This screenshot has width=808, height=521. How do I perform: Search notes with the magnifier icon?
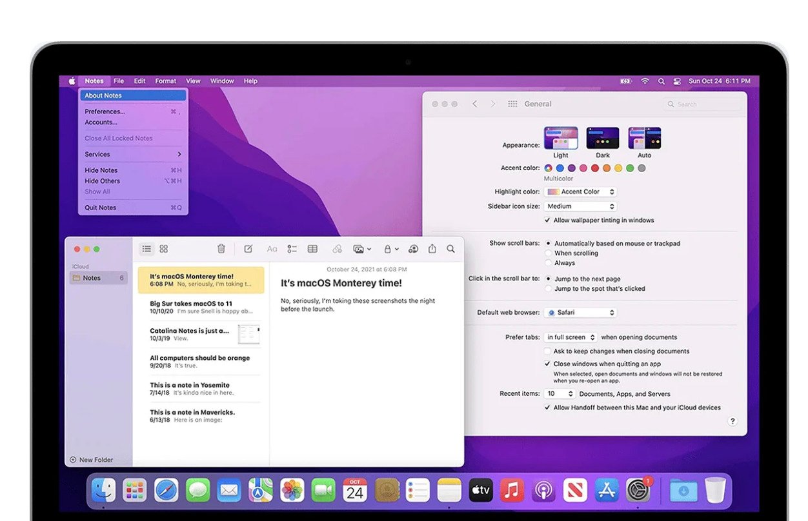click(451, 249)
